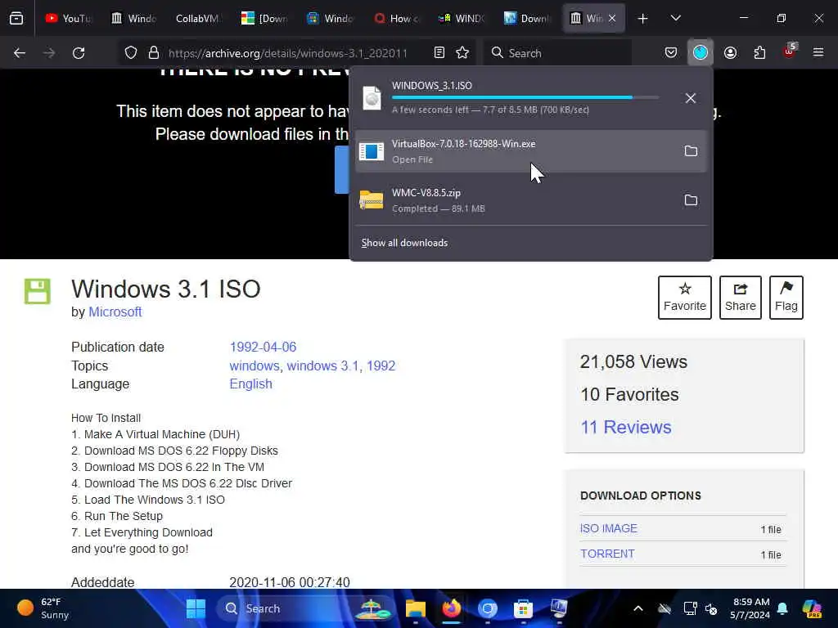Click the Firefox taskbar icon

[x=452, y=608]
